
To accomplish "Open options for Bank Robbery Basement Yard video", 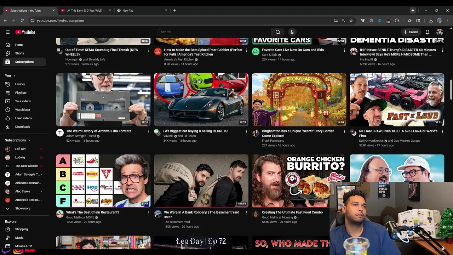I will pos(247,212).
